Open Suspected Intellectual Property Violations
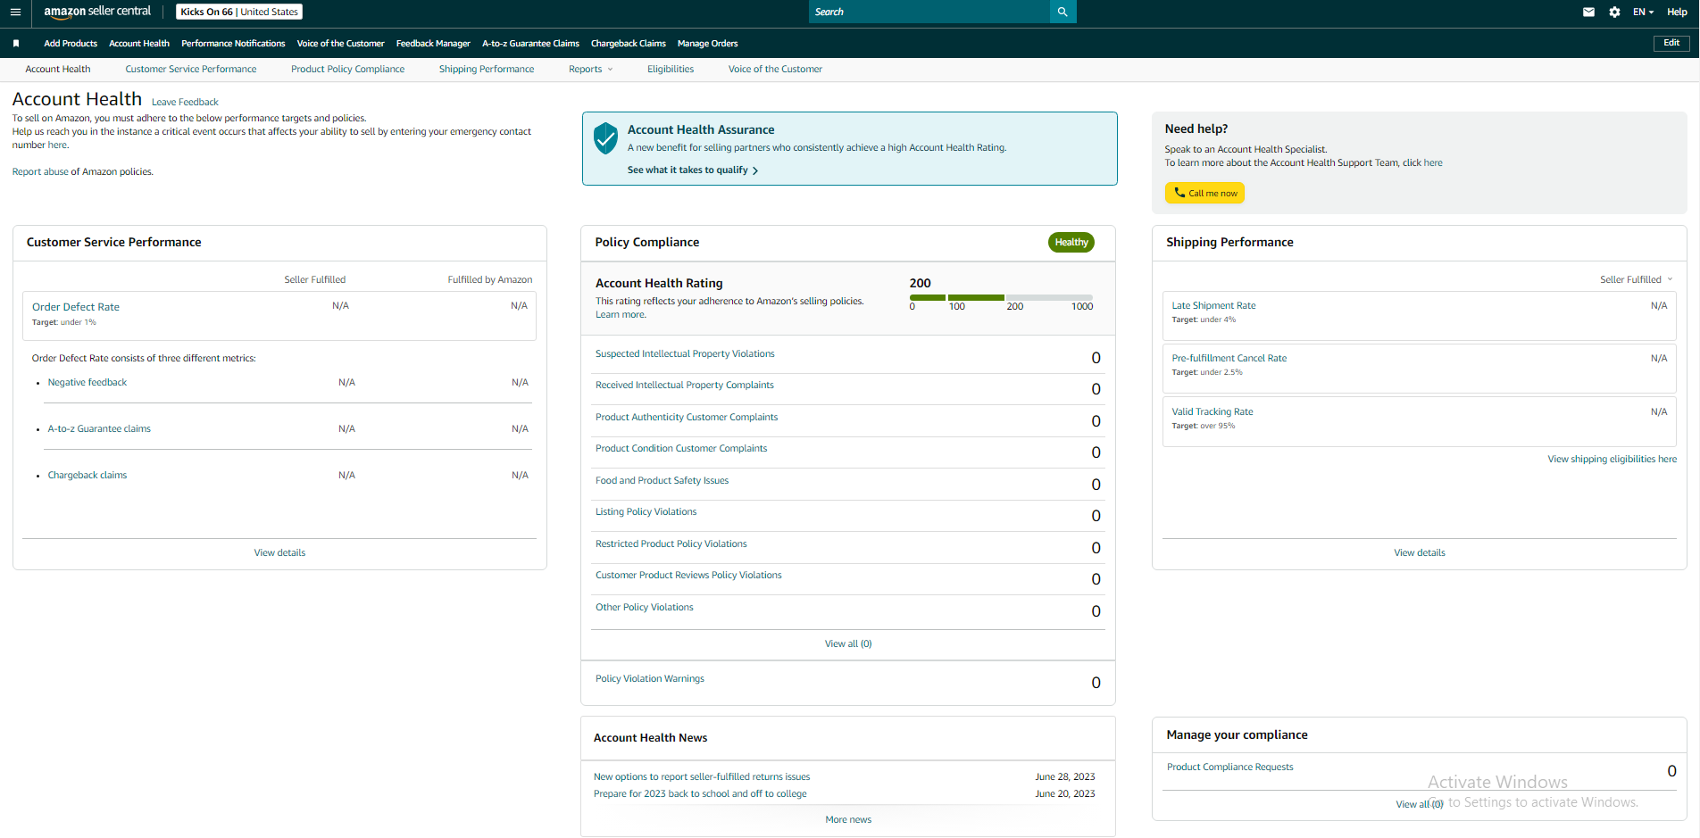The width and height of the screenshot is (1700, 838). tap(685, 353)
